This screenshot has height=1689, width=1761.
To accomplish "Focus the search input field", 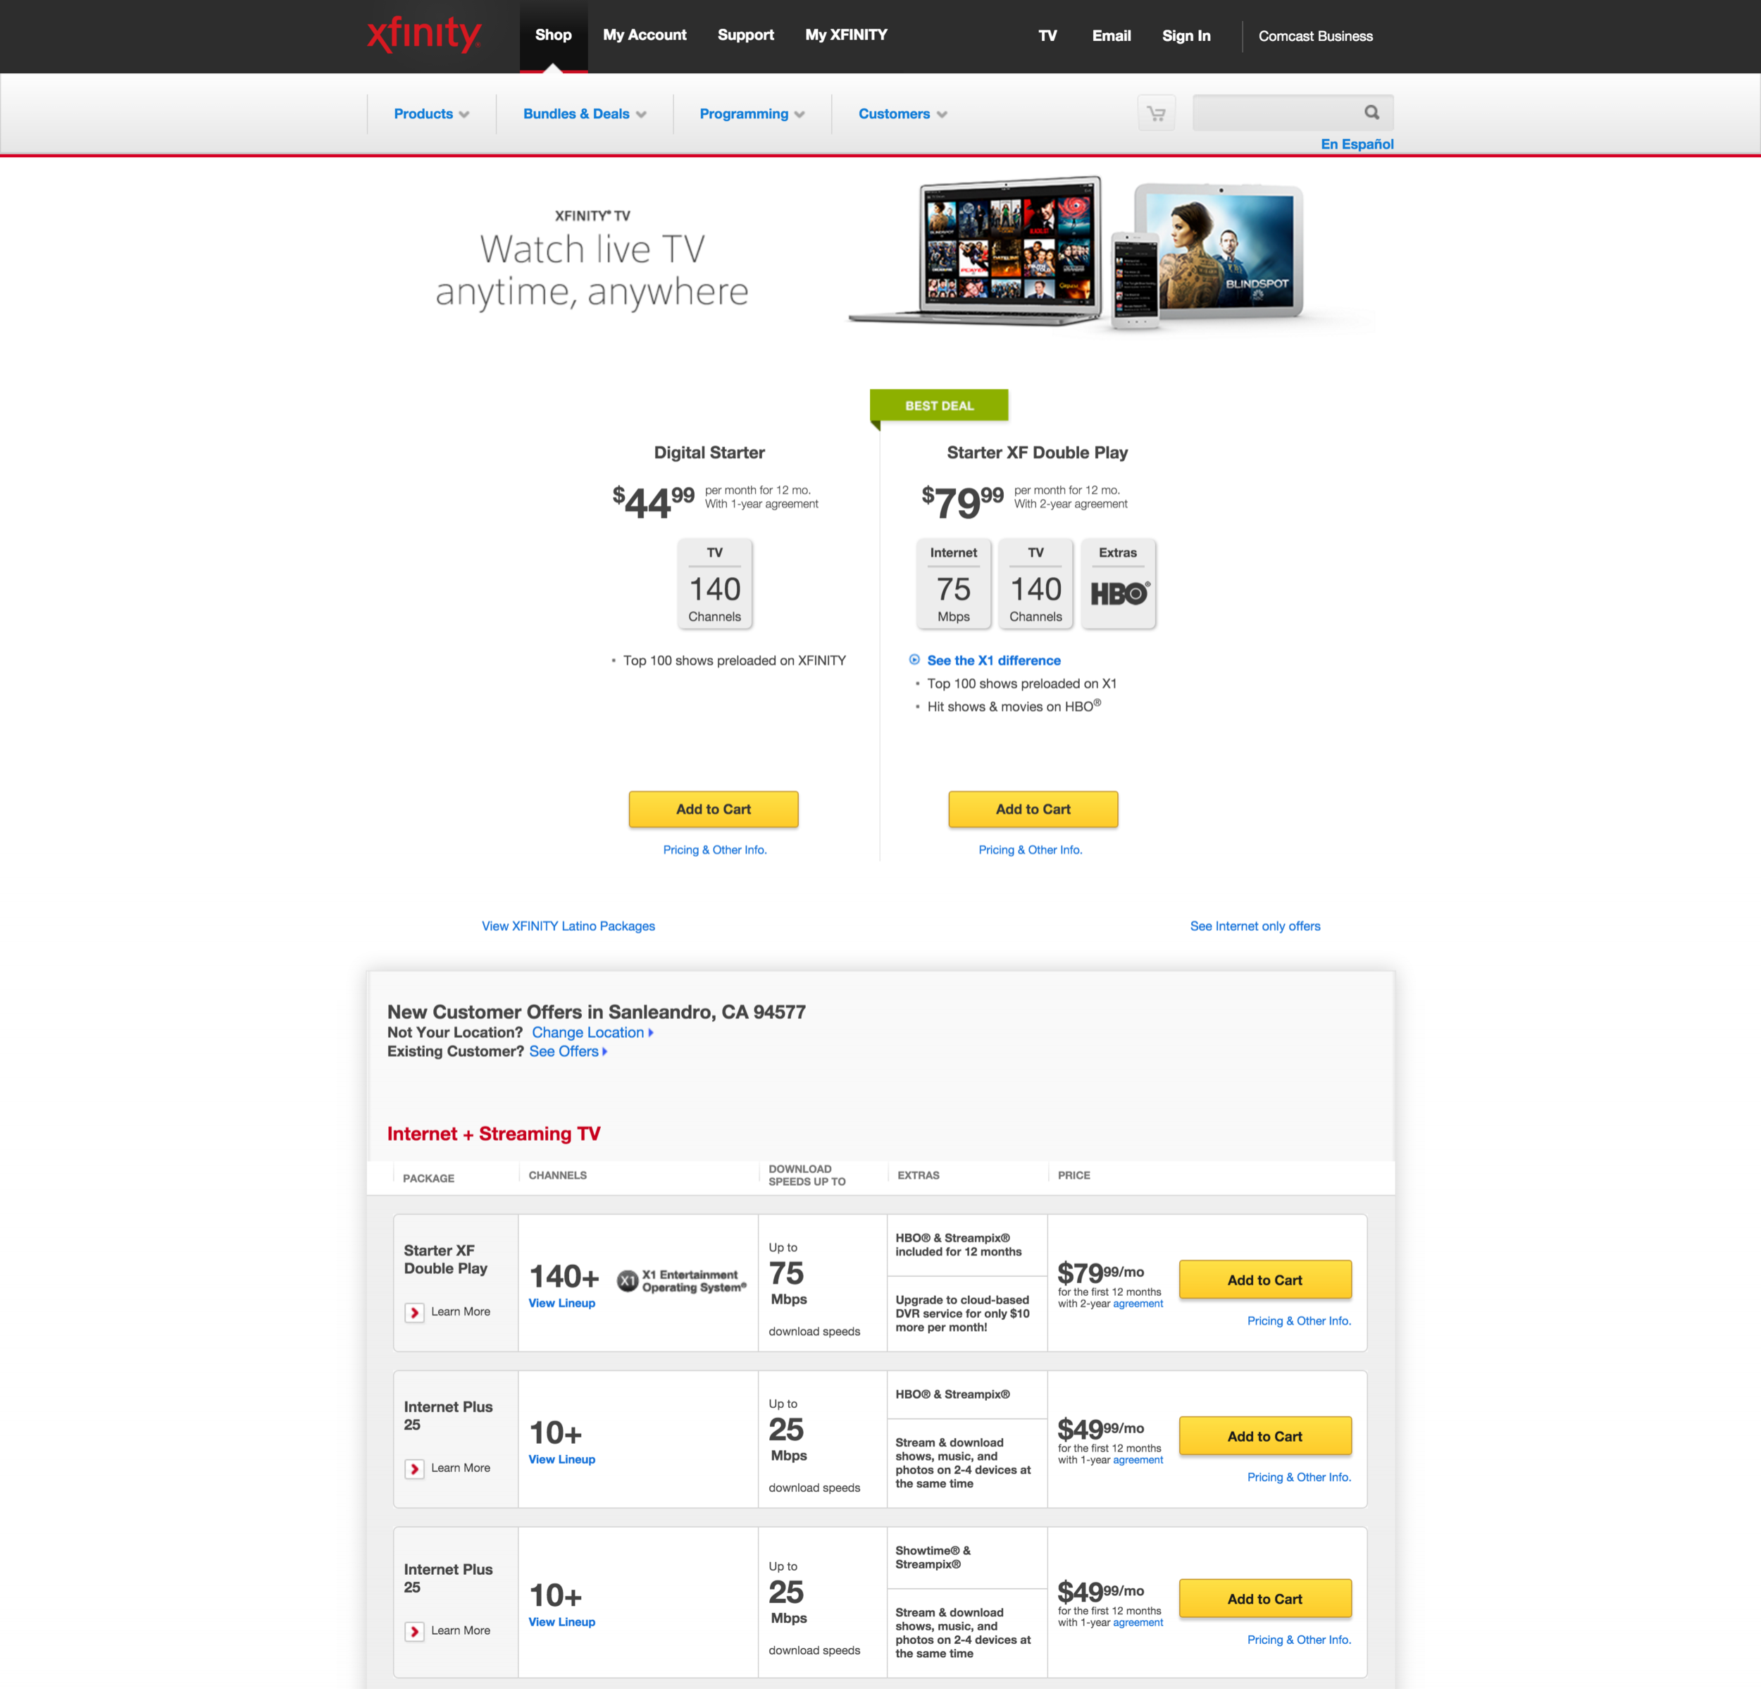I will tap(1276, 112).
